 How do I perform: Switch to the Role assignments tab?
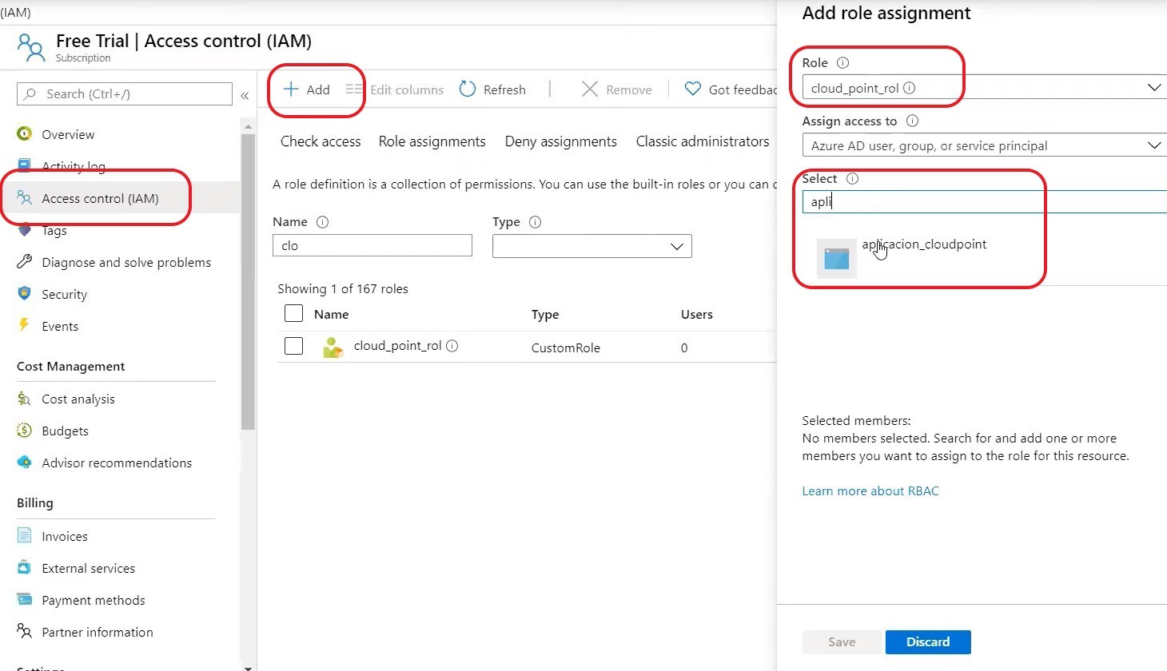[432, 141]
